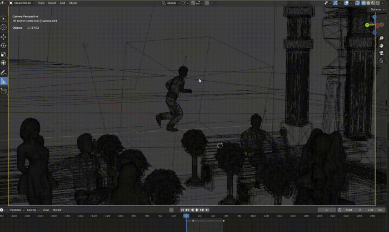
Task: Play the animation in reverse
Action: click(x=192, y=210)
